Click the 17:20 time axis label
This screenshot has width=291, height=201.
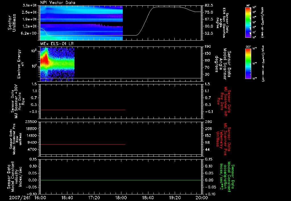pyautogui.click(x=94, y=198)
